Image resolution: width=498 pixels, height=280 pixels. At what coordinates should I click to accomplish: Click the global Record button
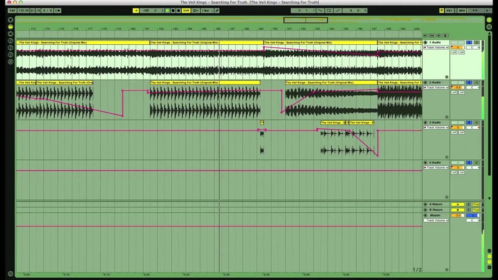pos(178,11)
